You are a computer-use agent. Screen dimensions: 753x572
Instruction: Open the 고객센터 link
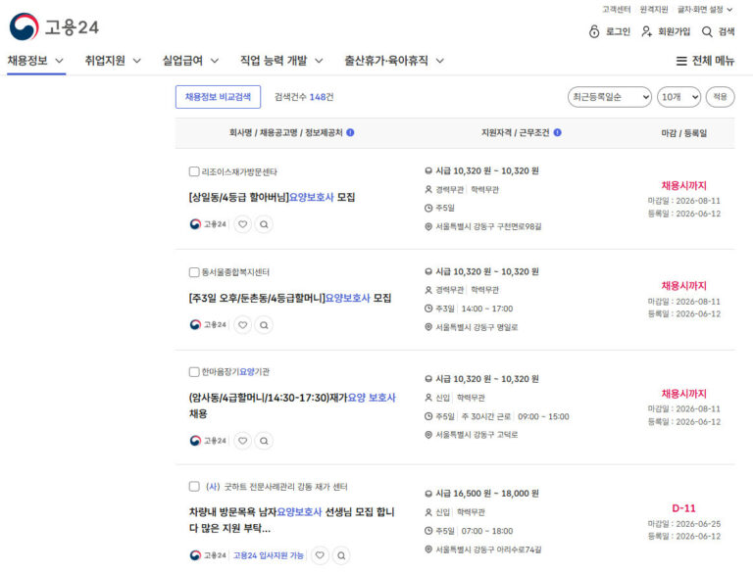pos(617,9)
